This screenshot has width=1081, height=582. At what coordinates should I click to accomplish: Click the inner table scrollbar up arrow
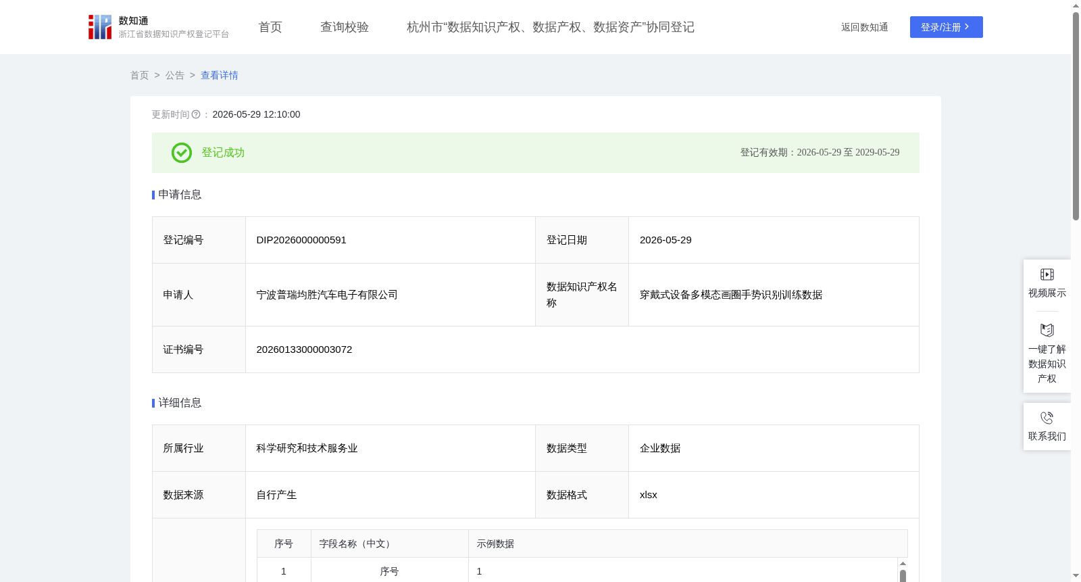(903, 563)
